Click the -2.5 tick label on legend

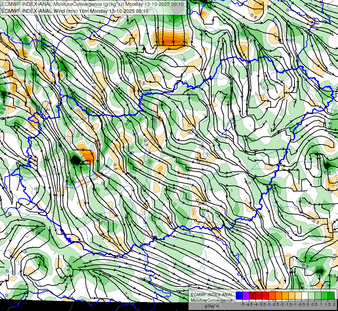(275, 304)
